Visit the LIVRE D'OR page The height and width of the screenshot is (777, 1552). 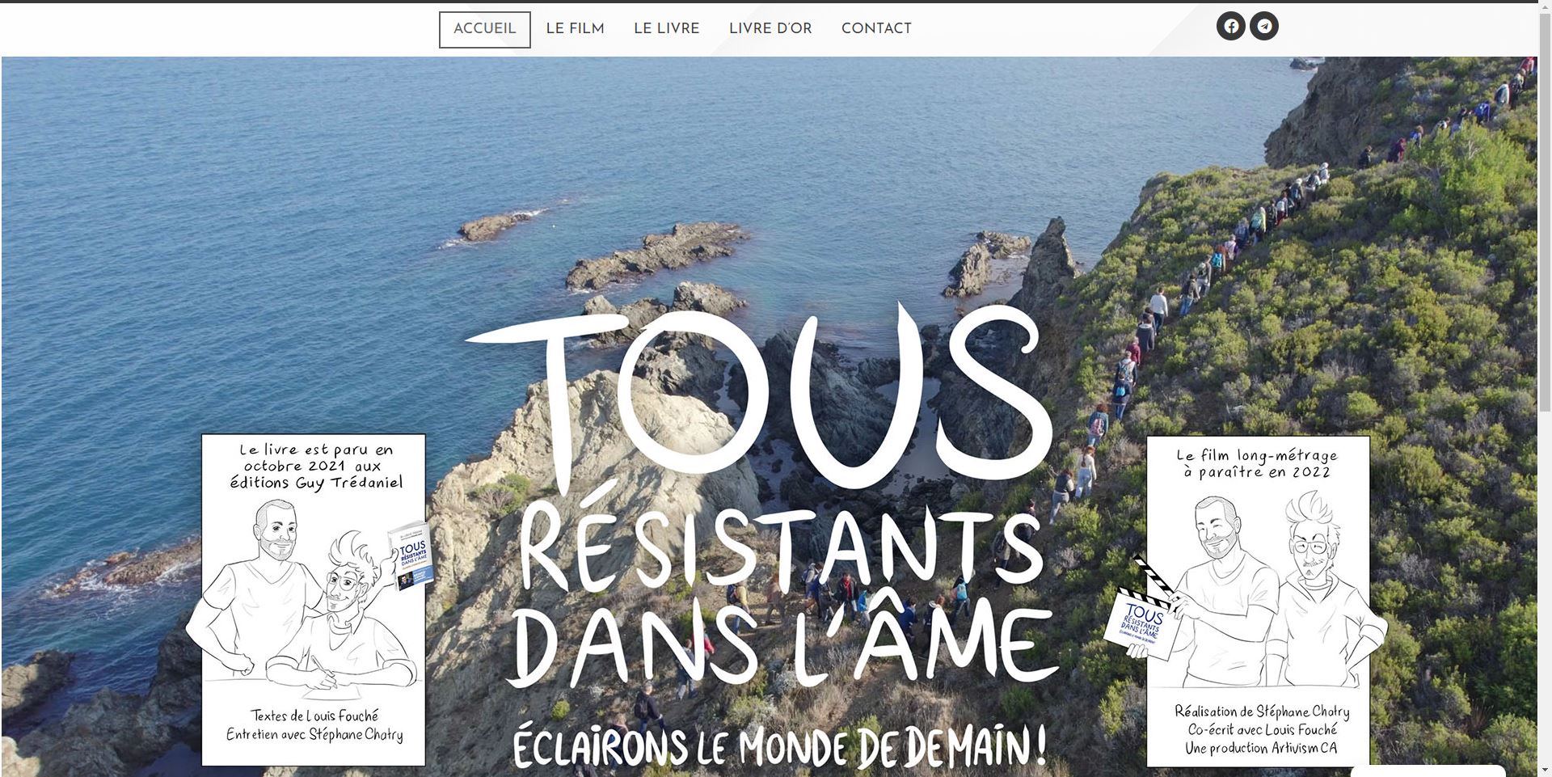point(770,29)
